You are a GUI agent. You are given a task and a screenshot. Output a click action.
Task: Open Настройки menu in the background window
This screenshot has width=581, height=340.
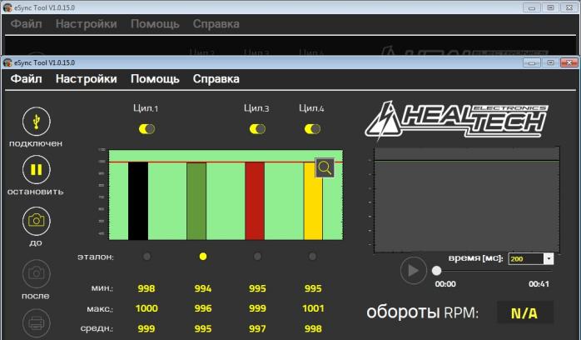click(x=87, y=23)
